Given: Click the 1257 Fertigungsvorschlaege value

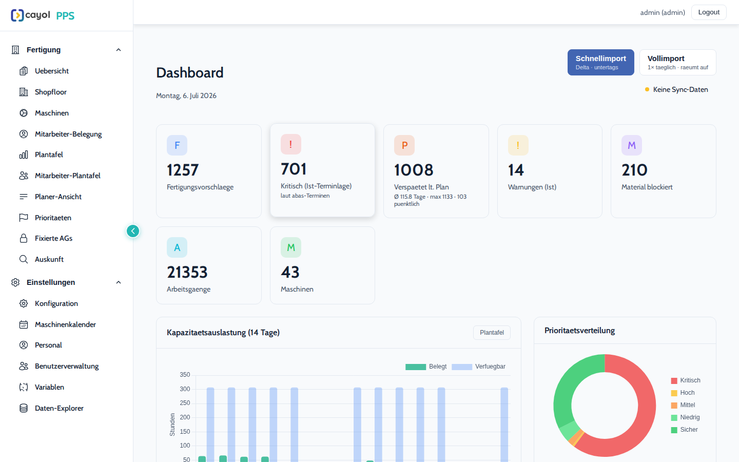Looking at the screenshot, I should 183,170.
